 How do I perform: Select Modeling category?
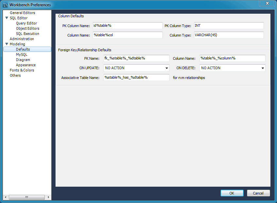17,44
